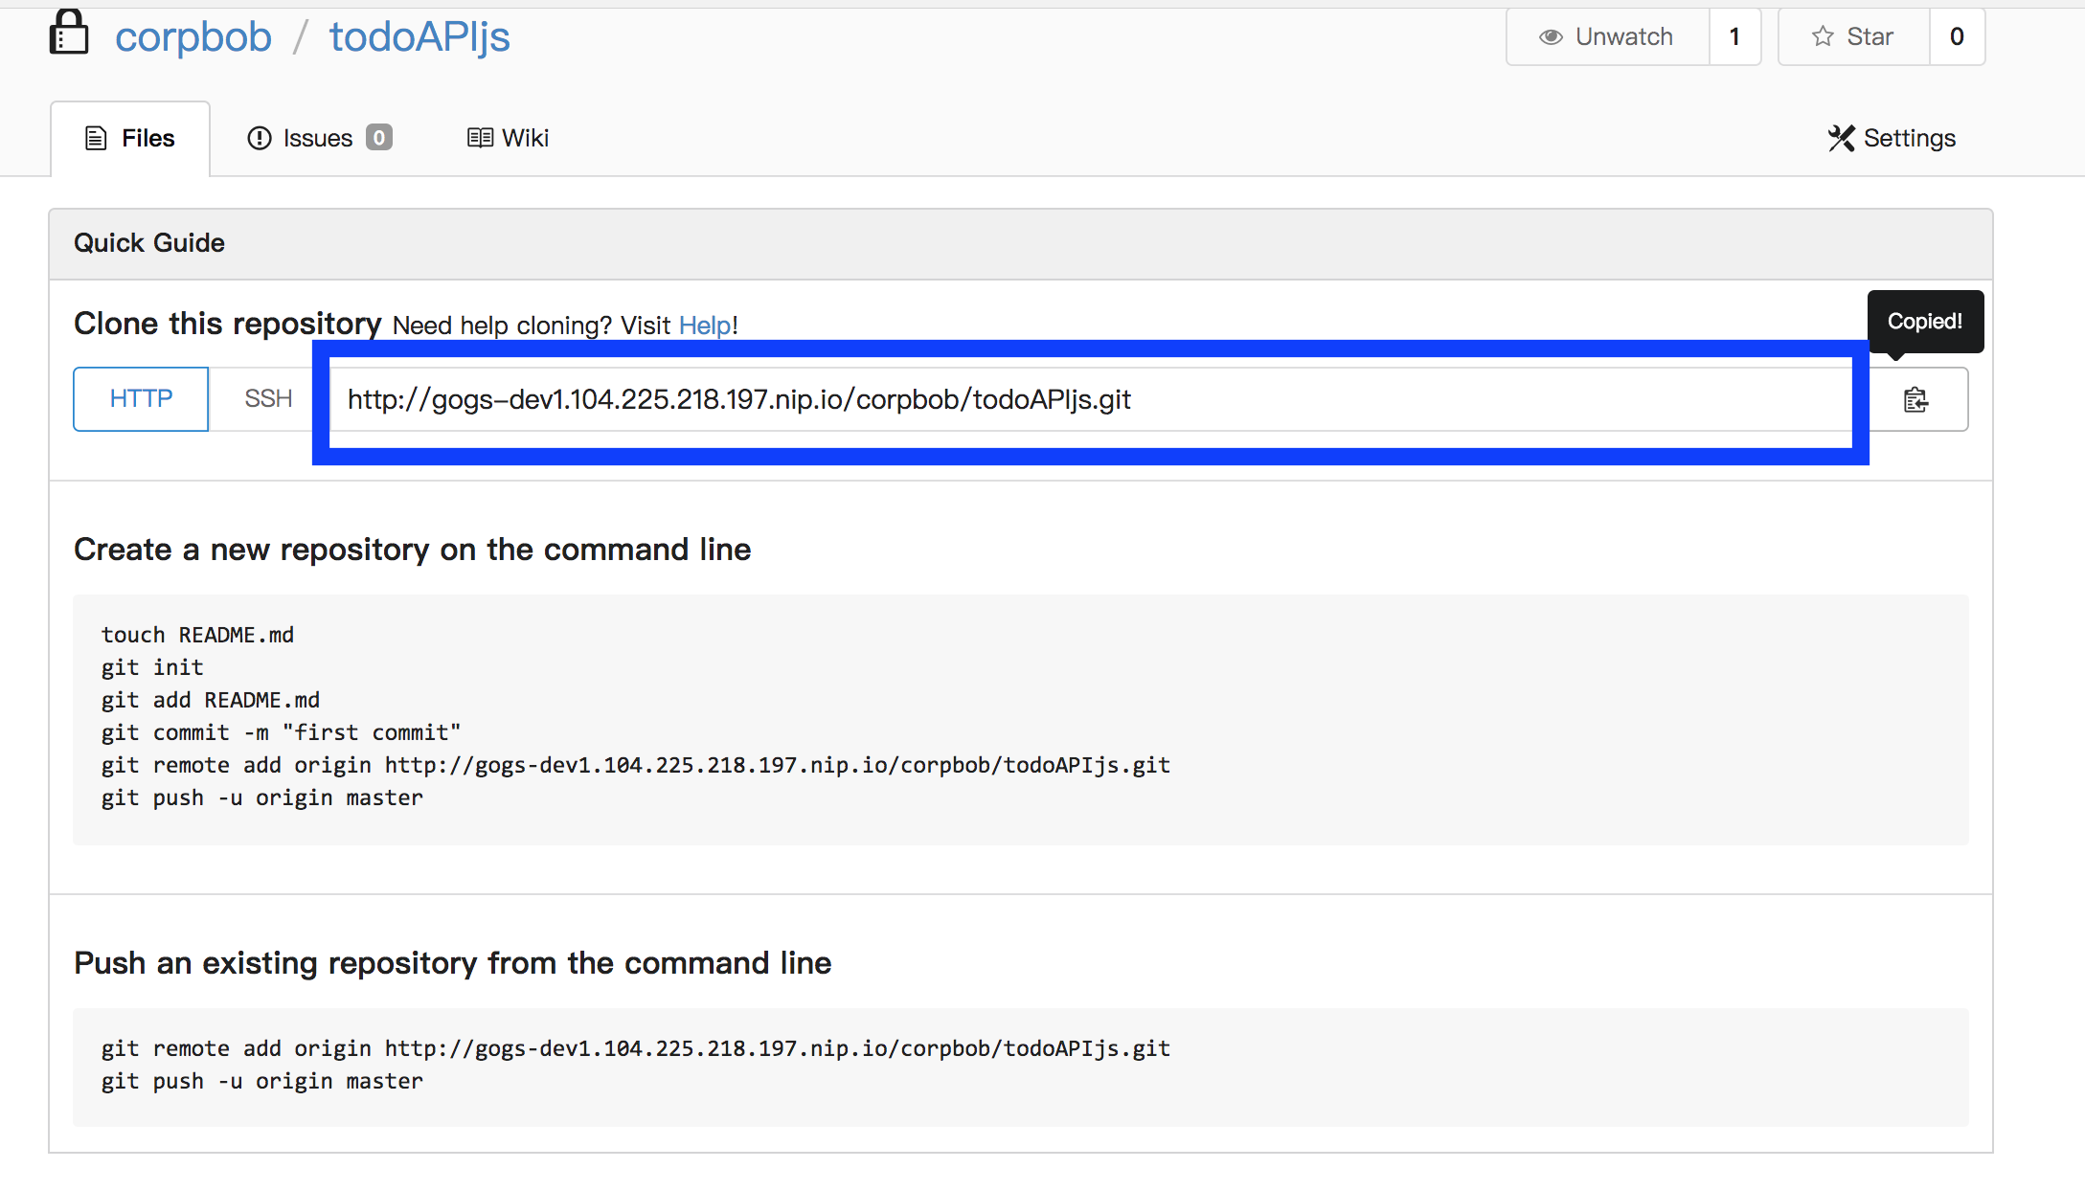
Task: Copy the clone URL with clipboard icon
Action: (1916, 399)
